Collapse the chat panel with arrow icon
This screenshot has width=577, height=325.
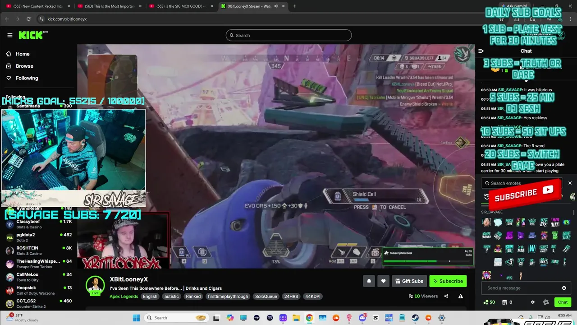[481, 51]
